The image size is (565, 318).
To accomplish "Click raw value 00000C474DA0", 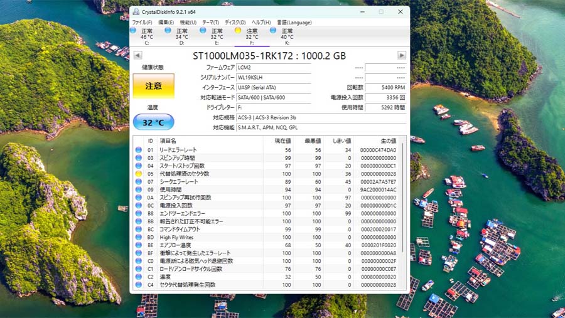I will point(378,150).
